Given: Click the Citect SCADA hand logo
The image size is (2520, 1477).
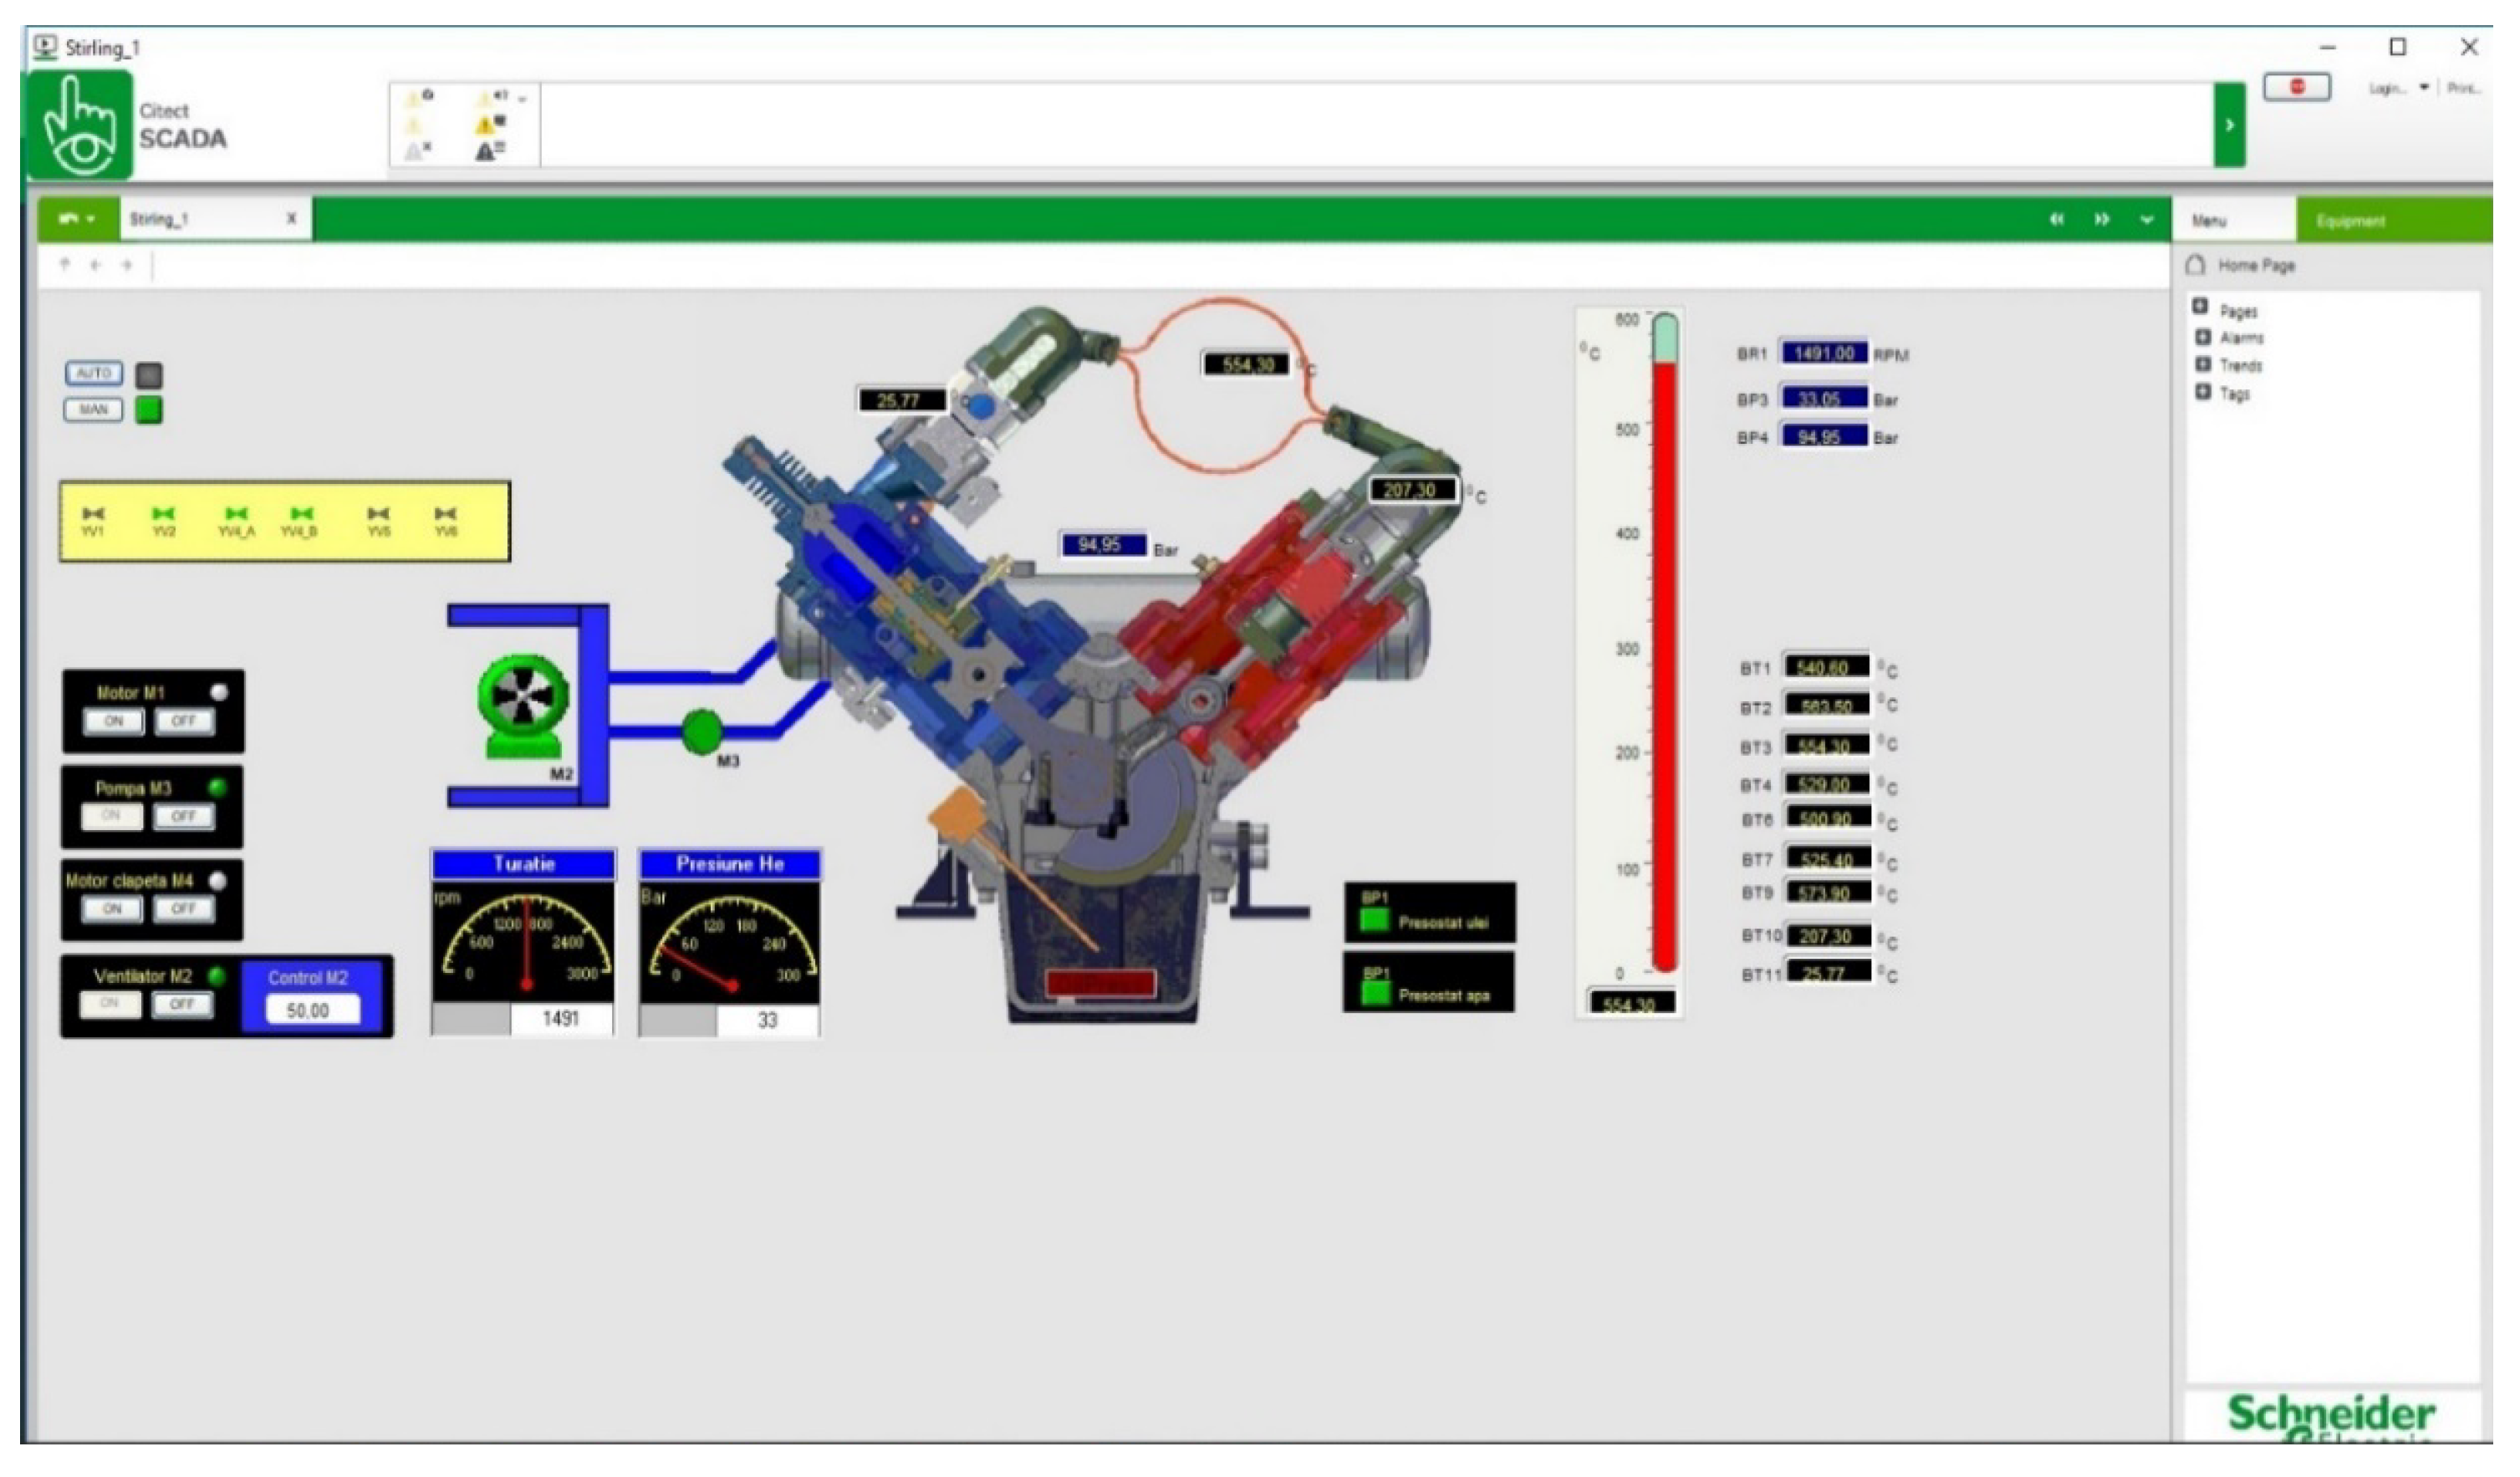Looking at the screenshot, I should [x=80, y=125].
